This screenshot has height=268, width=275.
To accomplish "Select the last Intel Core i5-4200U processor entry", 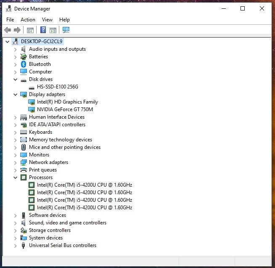I will [x=85, y=208].
